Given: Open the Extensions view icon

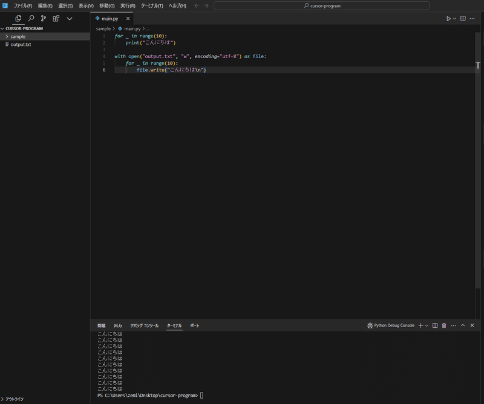Looking at the screenshot, I should pos(56,19).
